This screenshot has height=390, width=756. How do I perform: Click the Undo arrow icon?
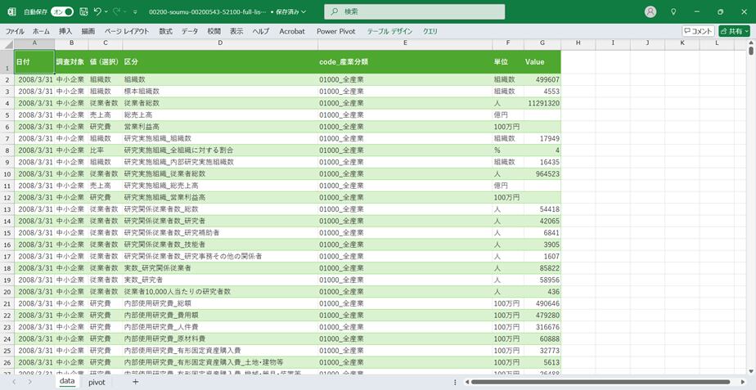click(97, 12)
